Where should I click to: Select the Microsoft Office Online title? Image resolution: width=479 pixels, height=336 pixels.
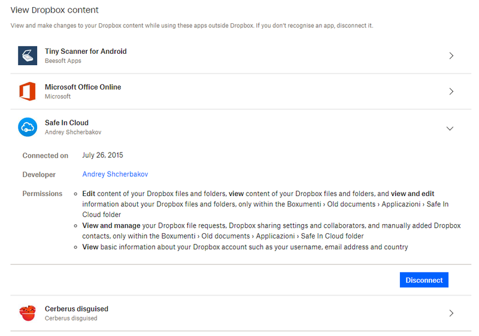point(83,87)
